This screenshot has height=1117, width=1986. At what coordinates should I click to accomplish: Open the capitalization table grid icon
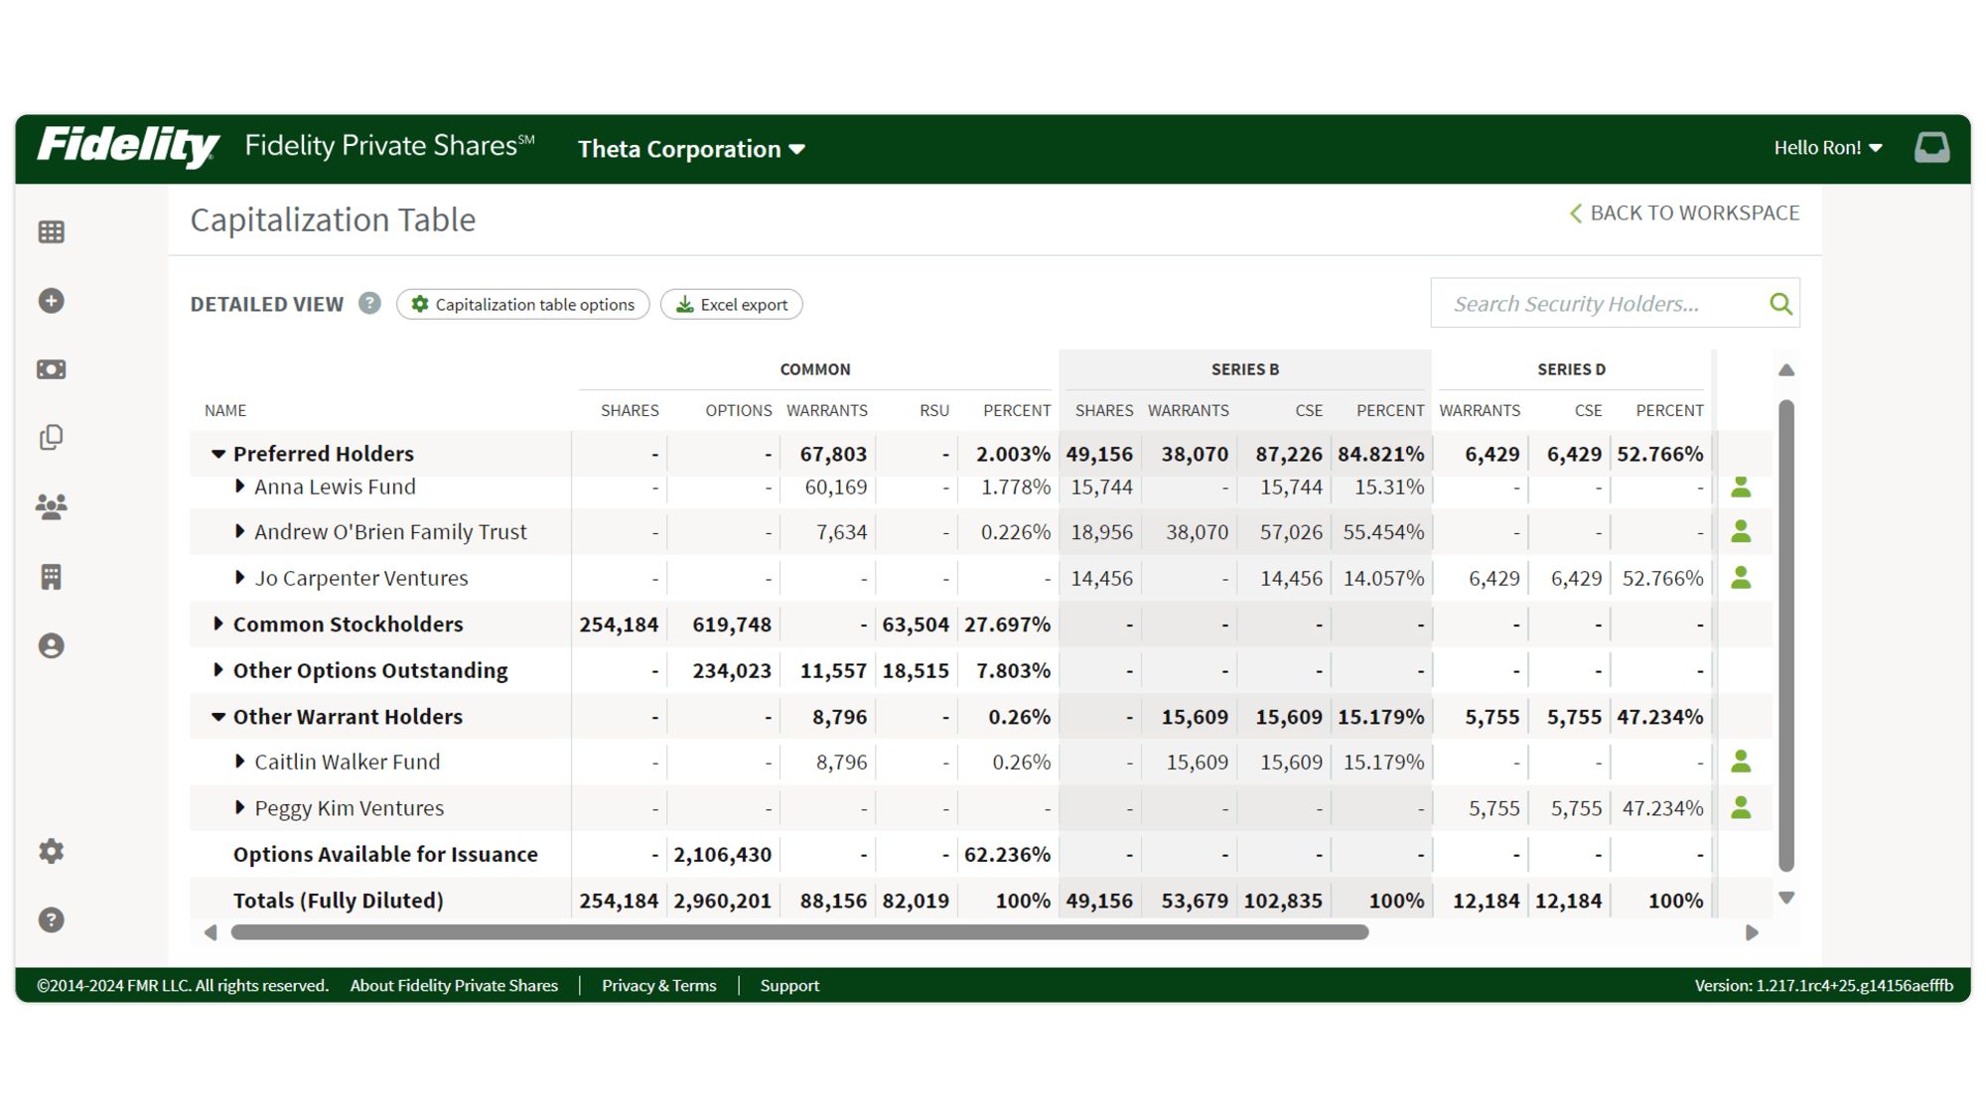click(51, 231)
